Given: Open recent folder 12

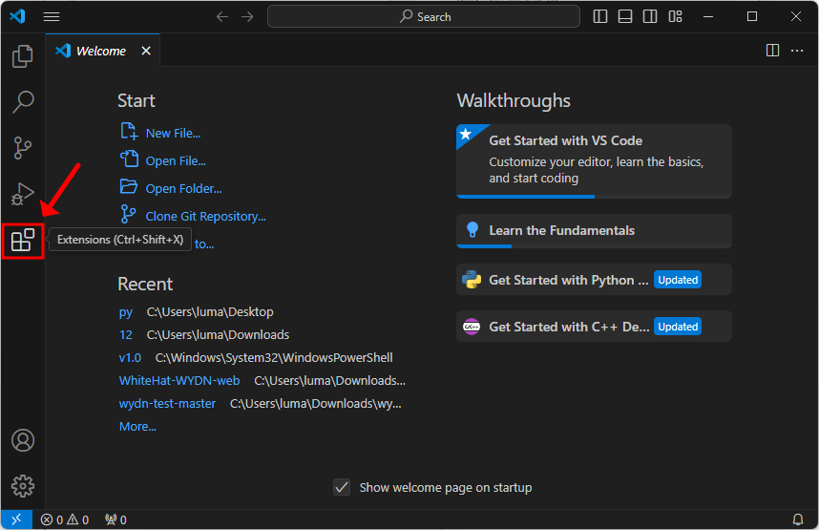Looking at the screenshot, I should [x=126, y=335].
